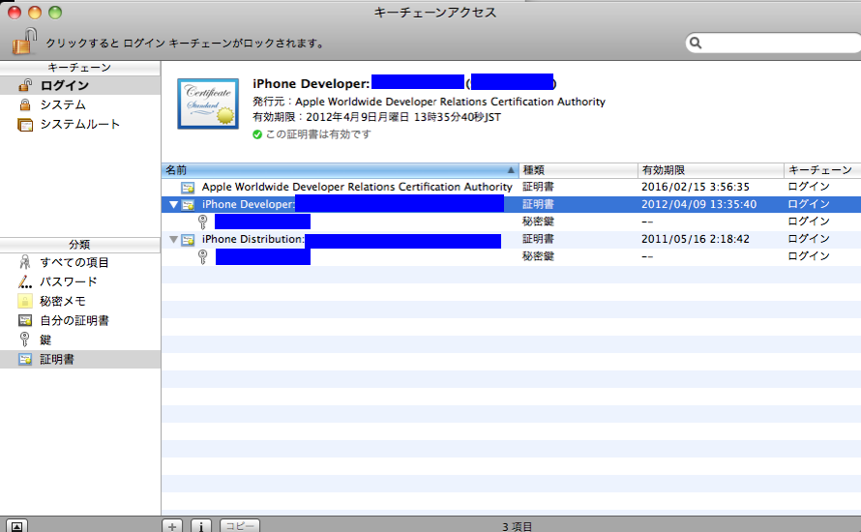Sort by キーチェーン column header
This screenshot has width=861, height=532.
click(822, 170)
